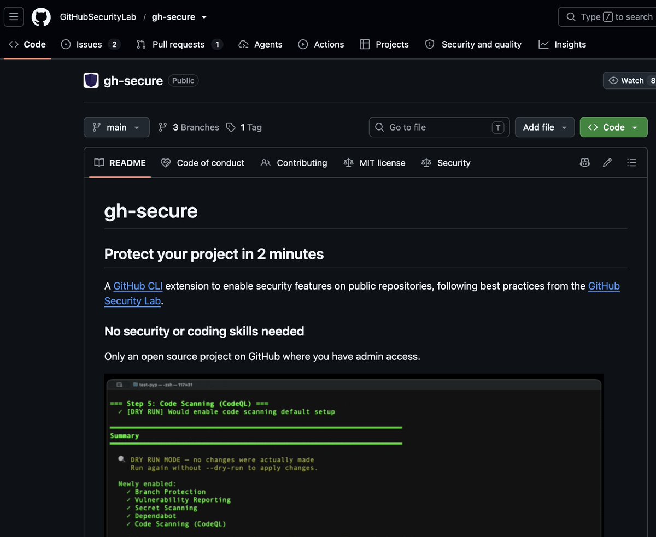This screenshot has height=537, width=656.
Task: Click the Pull requests count badge 1
Action: 217,44
